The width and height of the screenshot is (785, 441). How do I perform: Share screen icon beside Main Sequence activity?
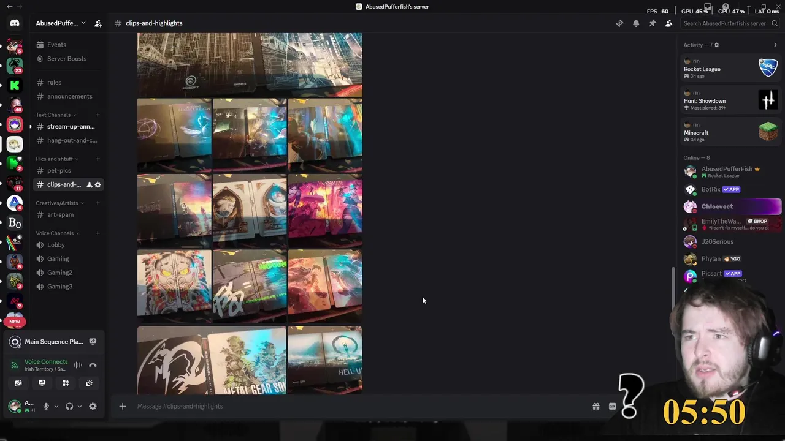tap(93, 342)
